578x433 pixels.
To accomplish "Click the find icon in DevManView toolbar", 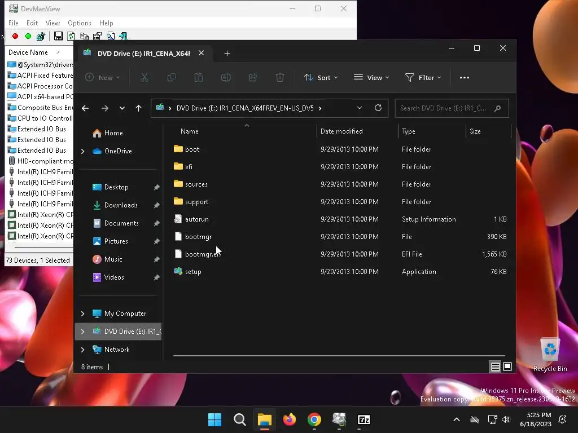I will tap(110, 36).
